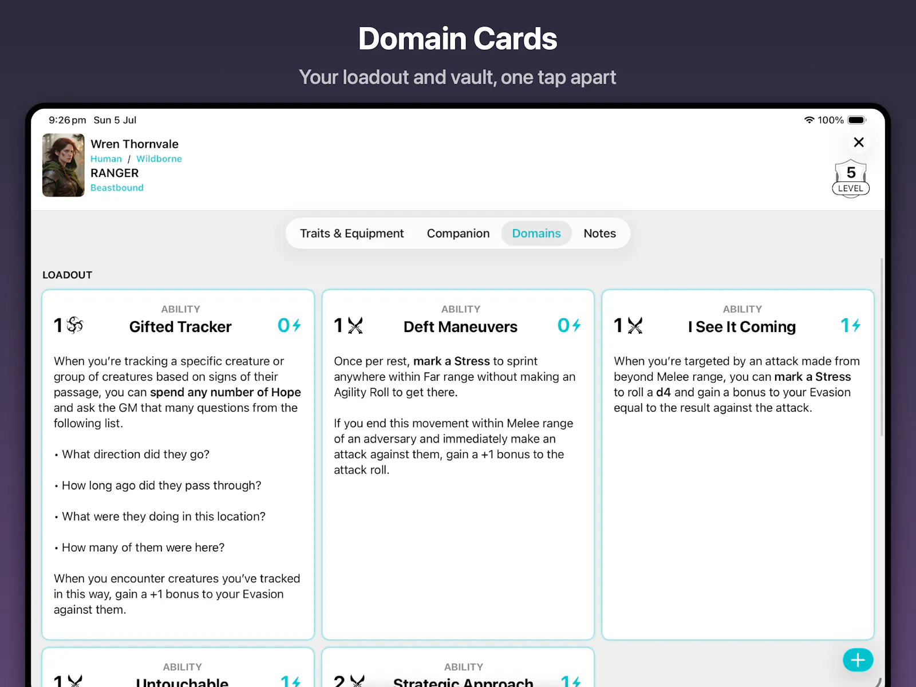The height and width of the screenshot is (687, 916).
Task: Select the Domains tab
Action: tap(536, 234)
